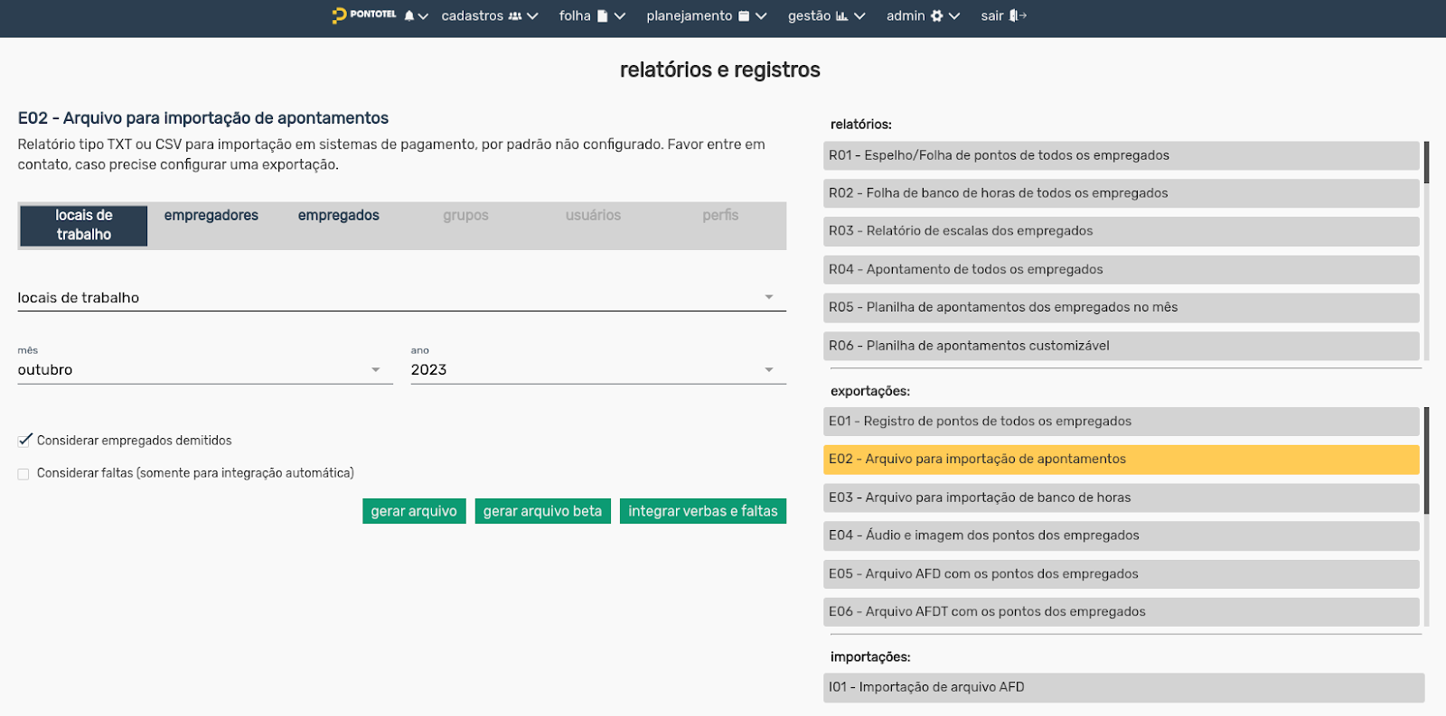Check Considerar faltas checkbox
The width and height of the screenshot is (1446, 716).
pos(23,474)
